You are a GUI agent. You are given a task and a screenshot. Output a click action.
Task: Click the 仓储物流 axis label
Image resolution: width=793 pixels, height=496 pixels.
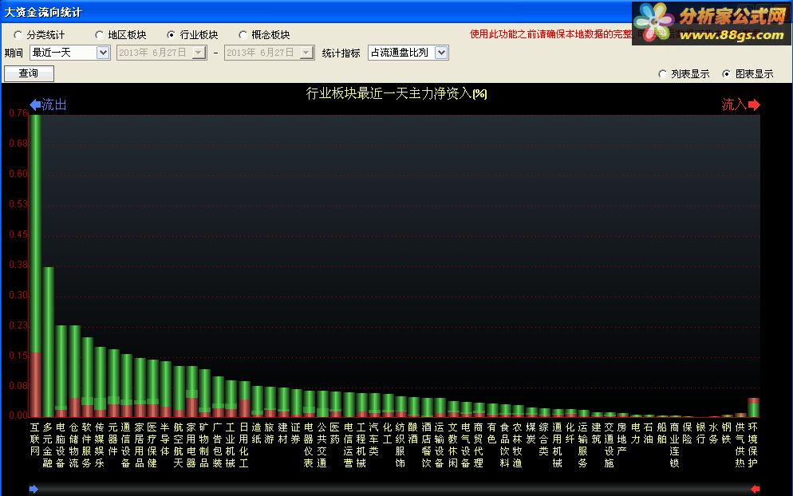74,446
